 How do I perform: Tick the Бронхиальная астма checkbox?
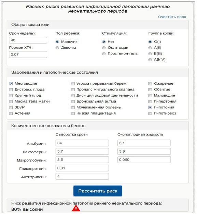(73, 102)
